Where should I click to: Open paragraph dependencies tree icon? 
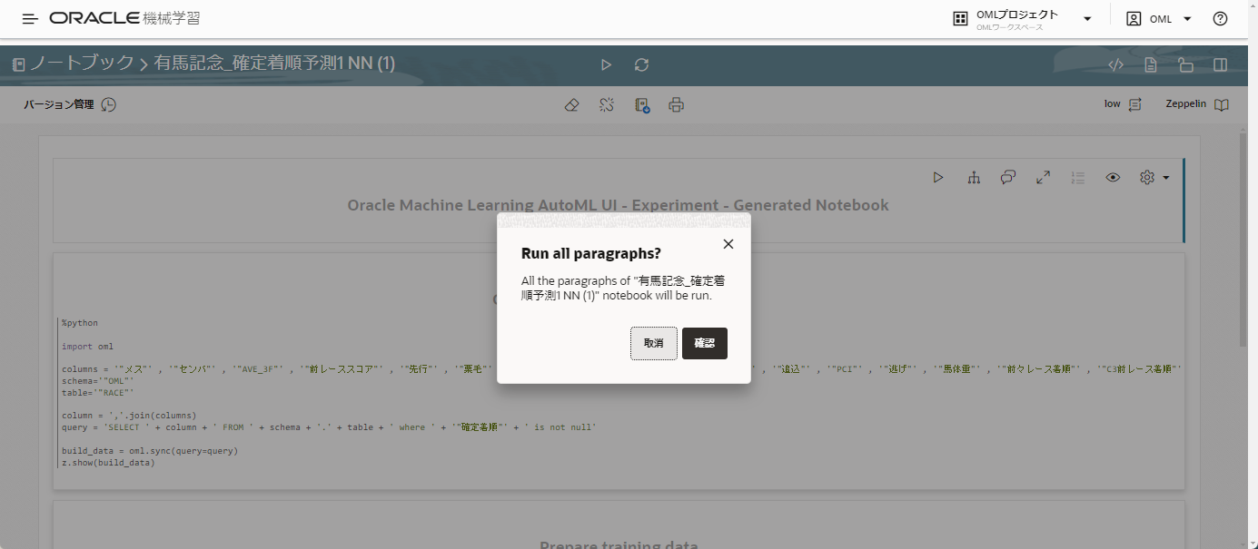tap(974, 178)
